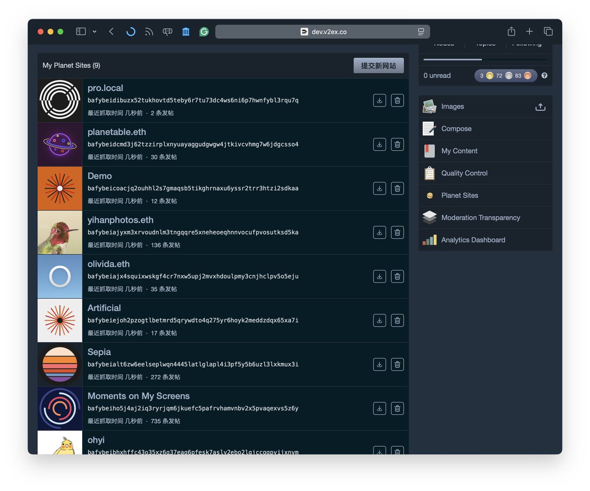Viewport: 590px width, 491px height.
Task: Download Moments on My Screens site
Action: point(380,408)
